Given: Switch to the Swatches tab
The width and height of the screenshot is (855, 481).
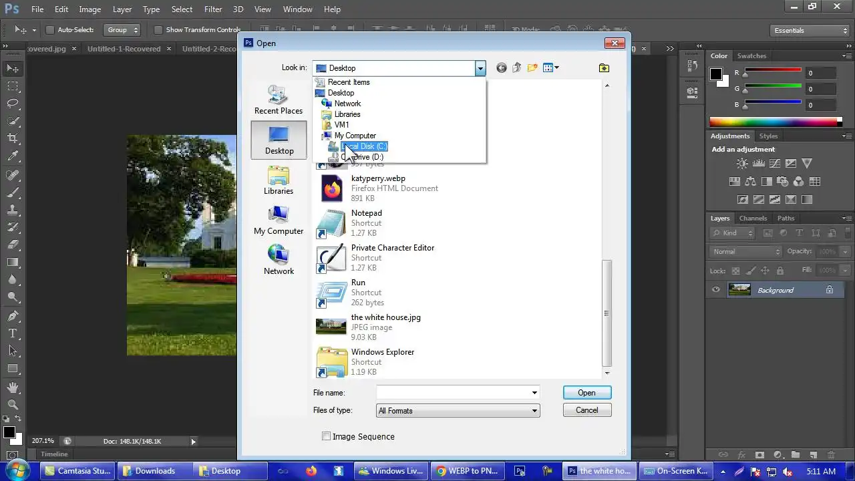Looking at the screenshot, I should [751, 56].
